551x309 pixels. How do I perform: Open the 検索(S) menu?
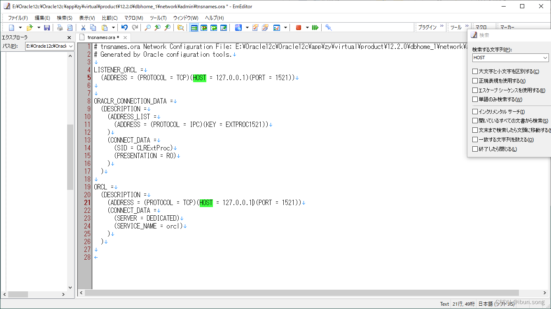click(x=64, y=18)
